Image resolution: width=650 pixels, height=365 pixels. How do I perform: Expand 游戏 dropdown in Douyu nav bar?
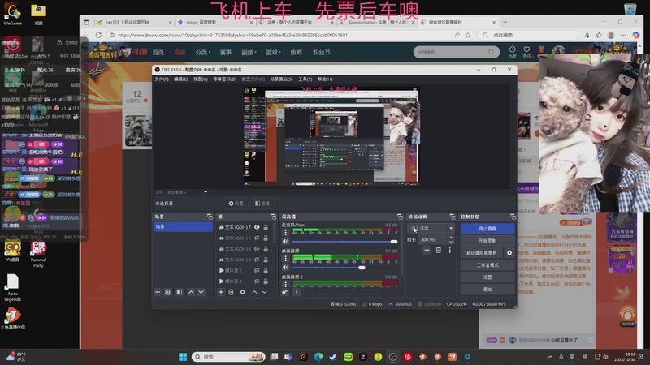(x=273, y=52)
